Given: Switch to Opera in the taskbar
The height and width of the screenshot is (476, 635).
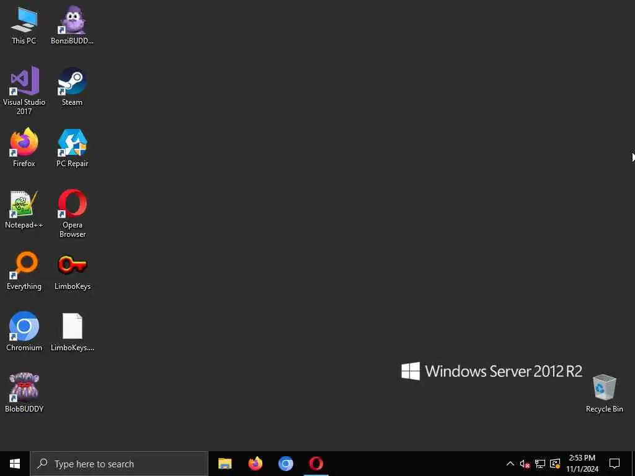Looking at the screenshot, I should (x=316, y=464).
